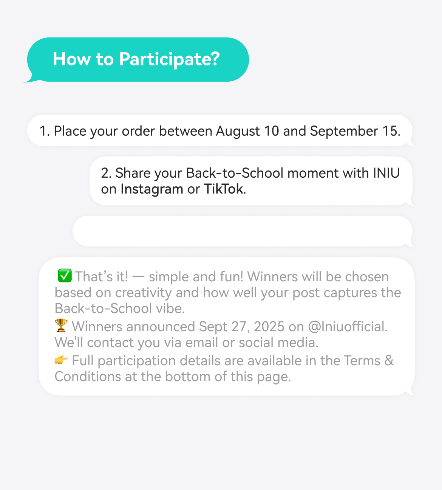Click the Sept 27, 2025 date text

242,327
